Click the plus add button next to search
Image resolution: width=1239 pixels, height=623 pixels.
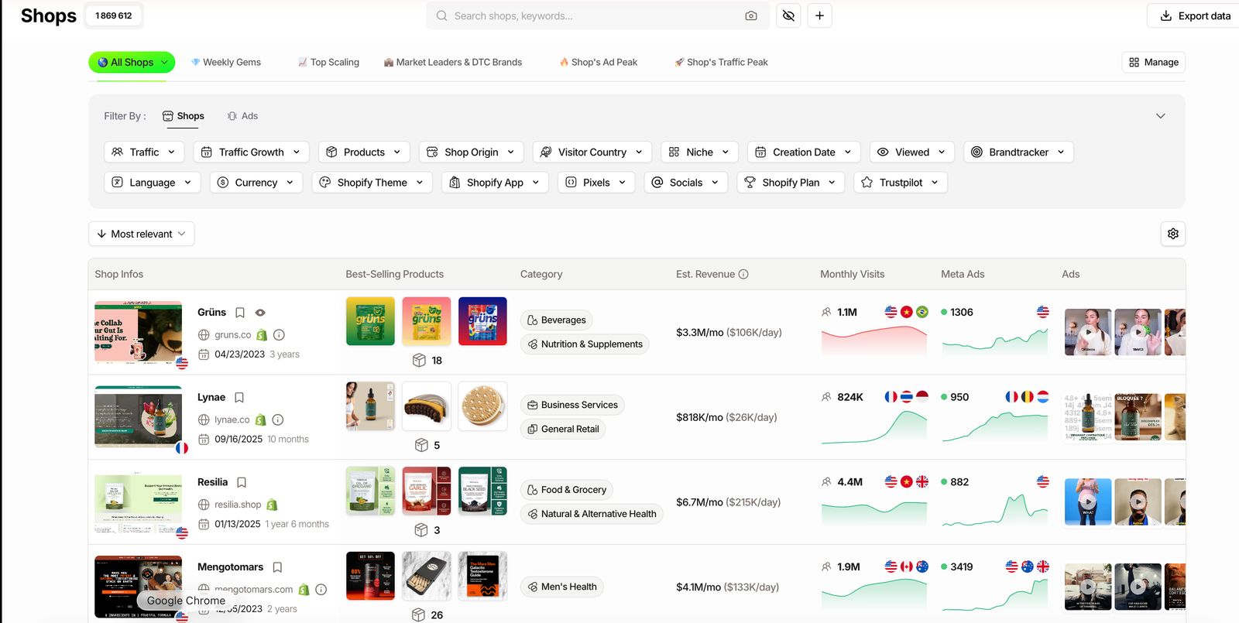819,15
